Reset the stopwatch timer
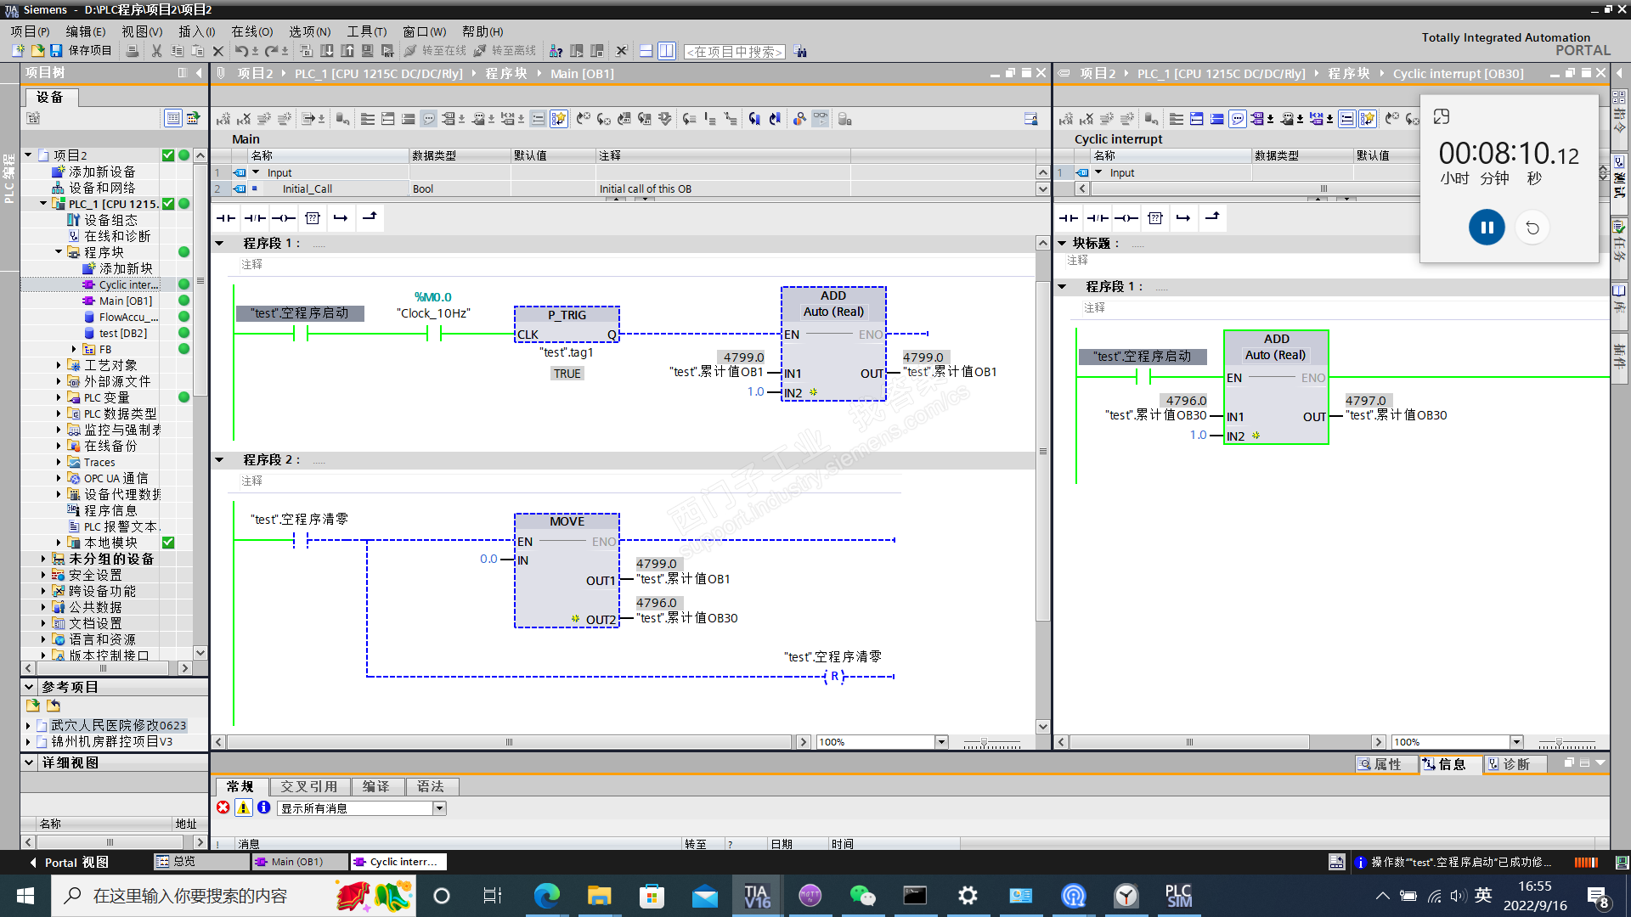This screenshot has height=917, width=1631. pyautogui.click(x=1532, y=228)
